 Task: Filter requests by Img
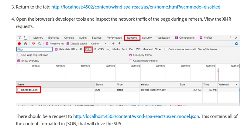[x=108, y=49]
